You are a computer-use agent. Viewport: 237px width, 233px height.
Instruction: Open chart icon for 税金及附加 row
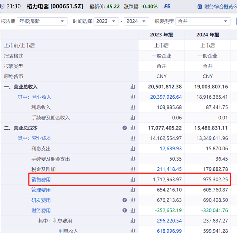tap(133, 169)
